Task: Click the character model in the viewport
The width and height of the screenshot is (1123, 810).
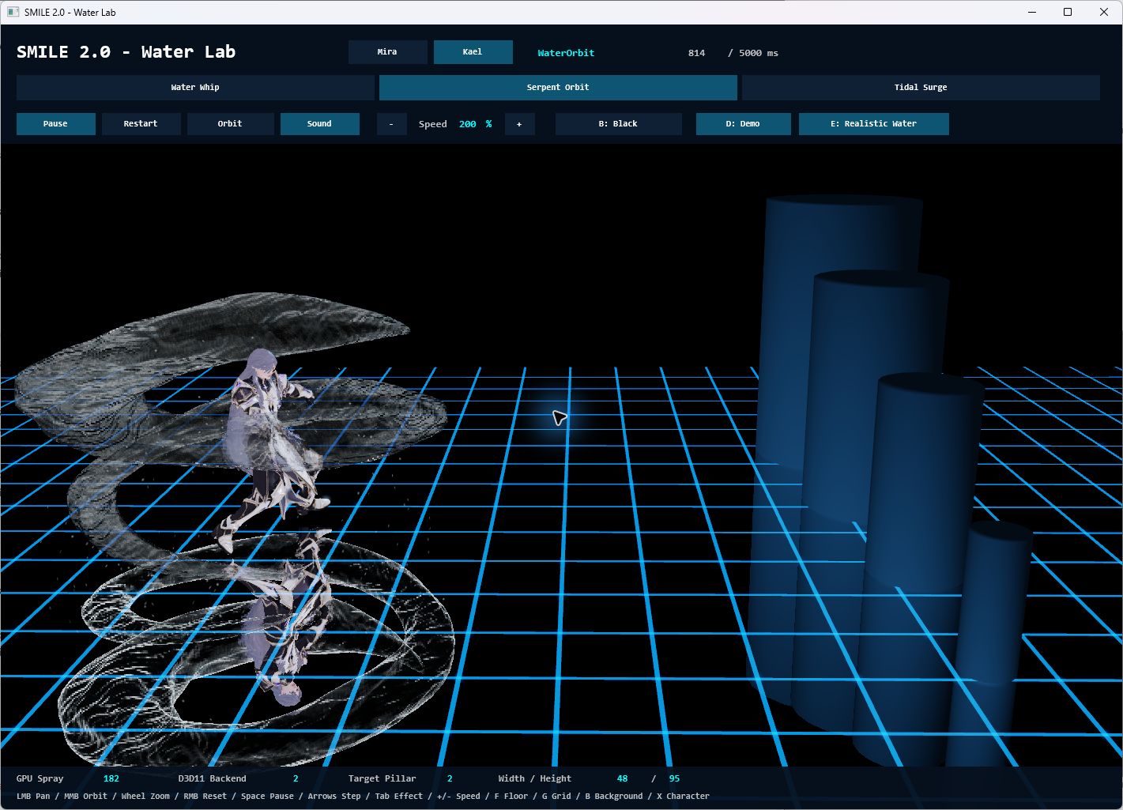Action: (x=273, y=450)
